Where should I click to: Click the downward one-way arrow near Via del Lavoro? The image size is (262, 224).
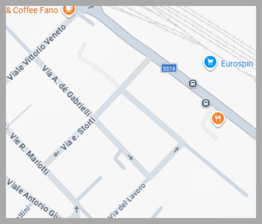point(130,157)
